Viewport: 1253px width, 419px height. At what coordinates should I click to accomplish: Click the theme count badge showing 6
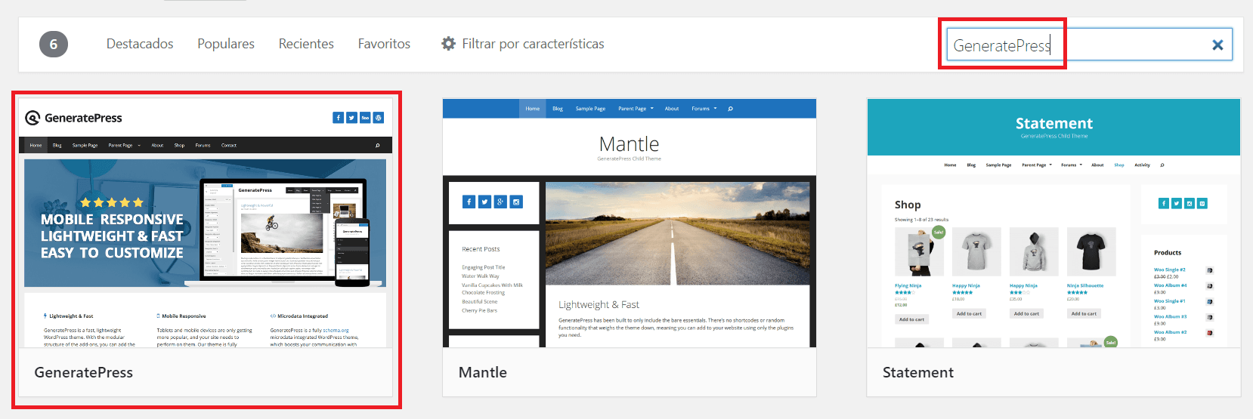pos(54,44)
